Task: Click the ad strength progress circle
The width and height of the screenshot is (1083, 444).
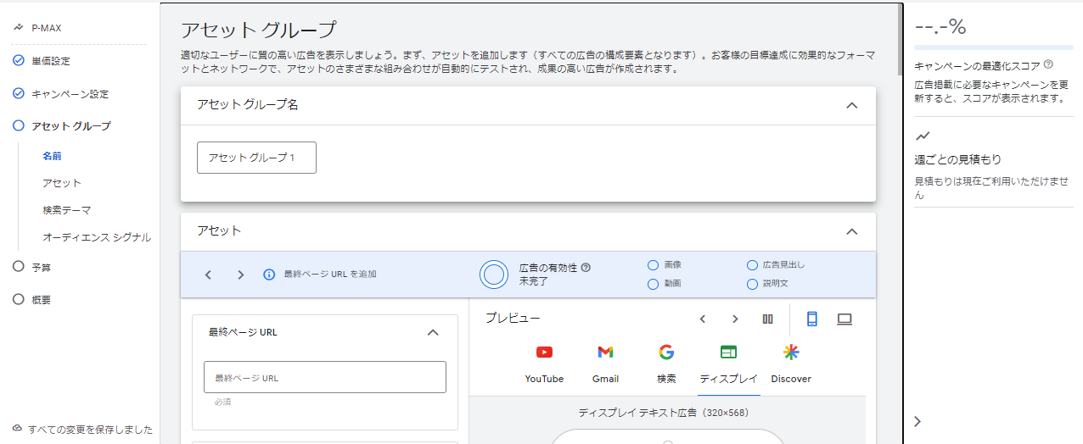Action: tap(494, 274)
